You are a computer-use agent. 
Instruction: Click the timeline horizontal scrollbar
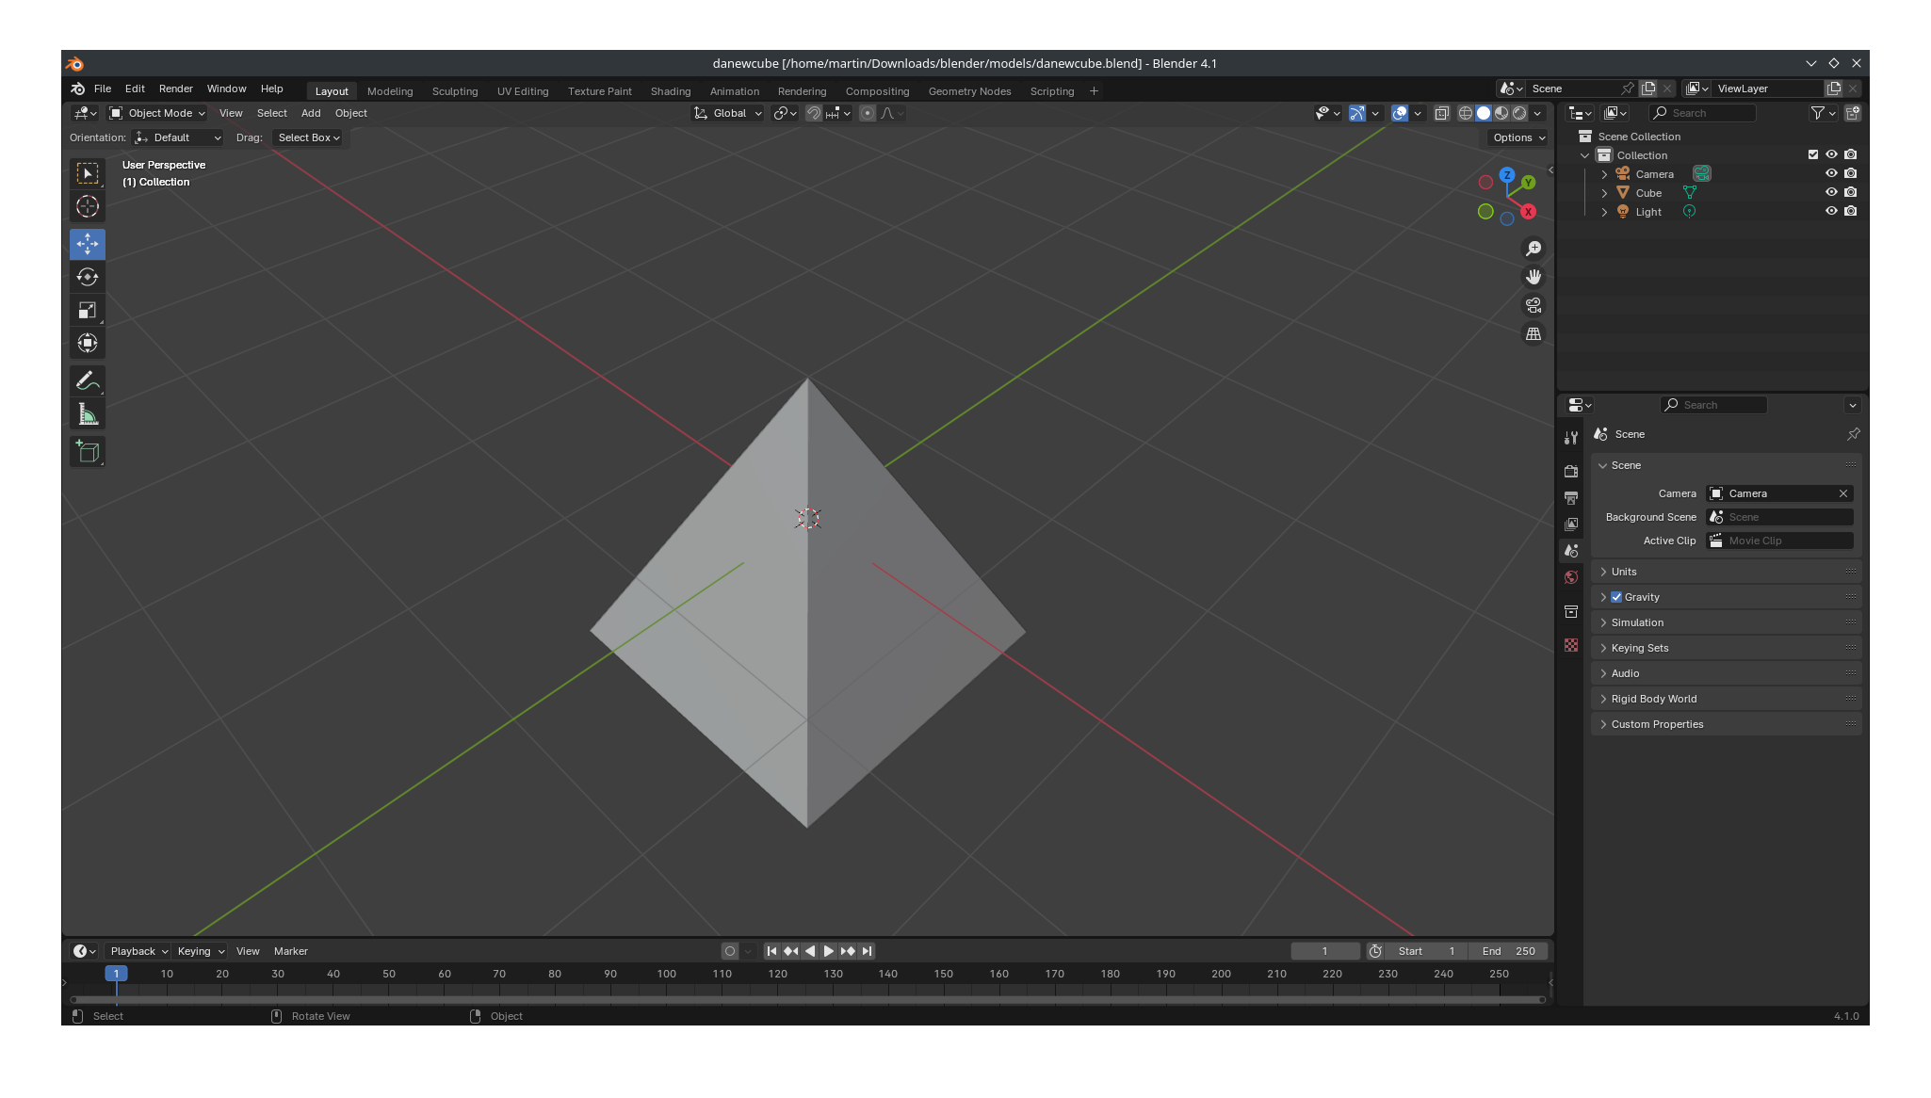(x=808, y=999)
